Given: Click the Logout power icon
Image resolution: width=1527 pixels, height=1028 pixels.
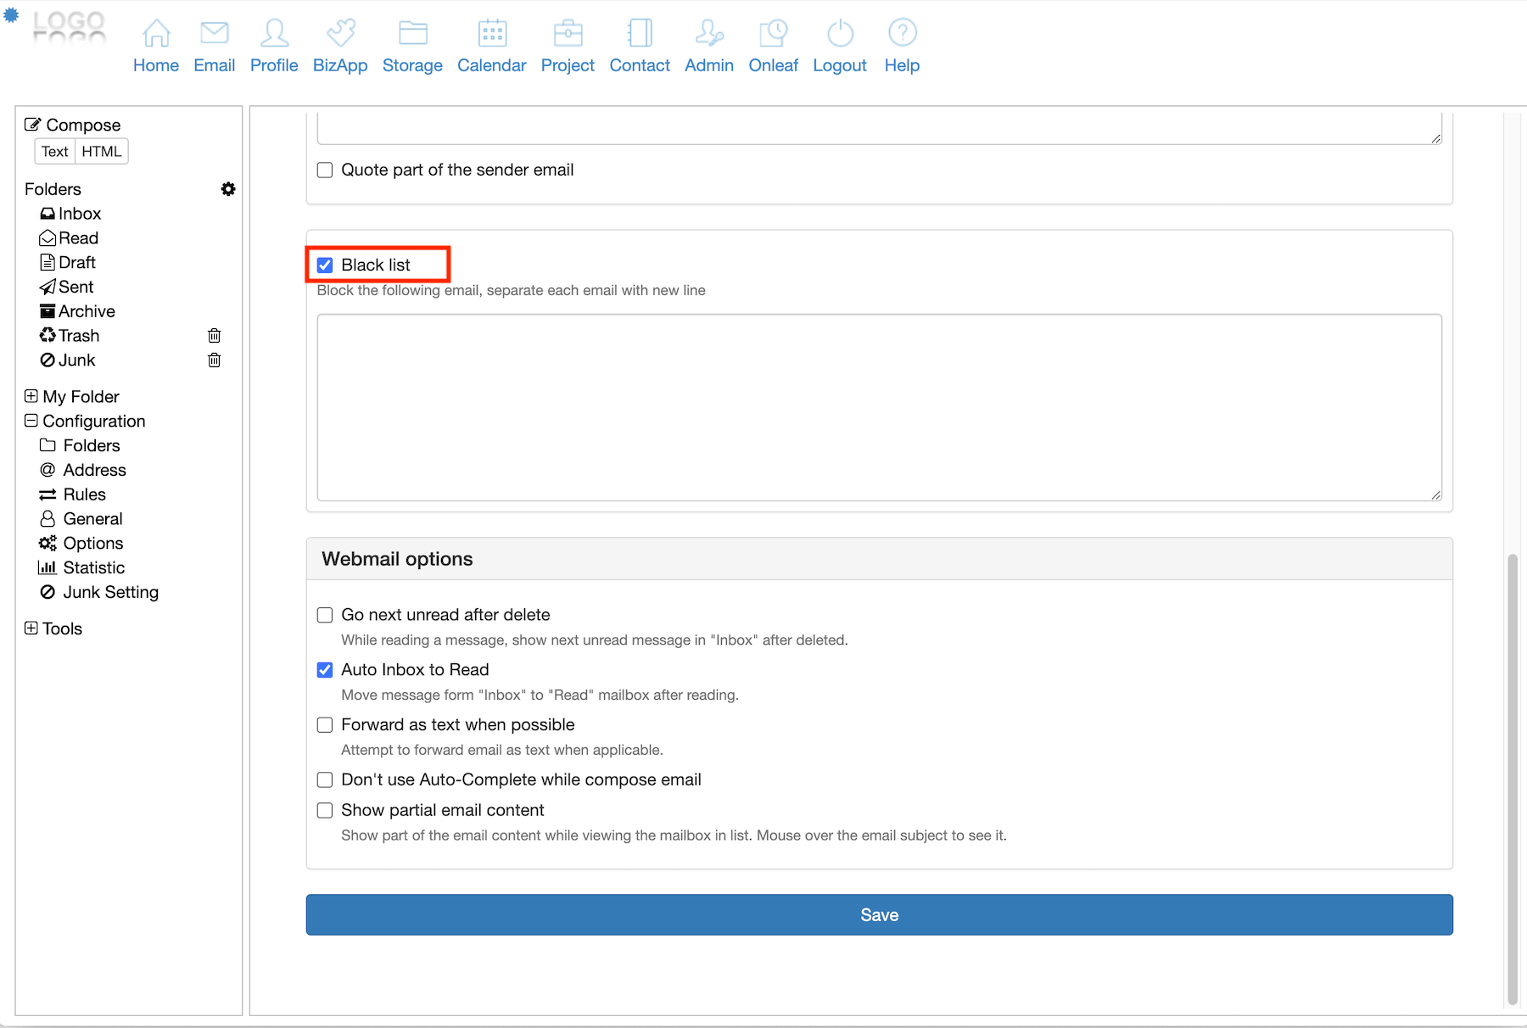Looking at the screenshot, I should click(x=840, y=34).
